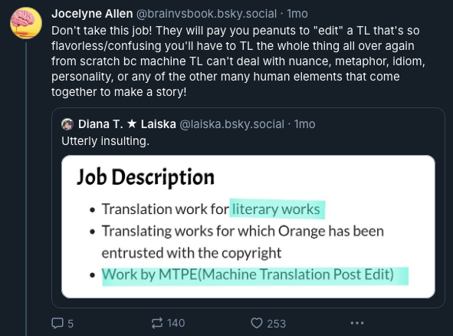This screenshot has width=453, height=336.
Task: Repost using the repost arrows icon
Action: 157,323
